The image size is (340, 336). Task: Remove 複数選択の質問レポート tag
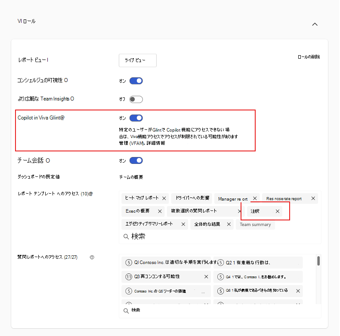click(239, 211)
